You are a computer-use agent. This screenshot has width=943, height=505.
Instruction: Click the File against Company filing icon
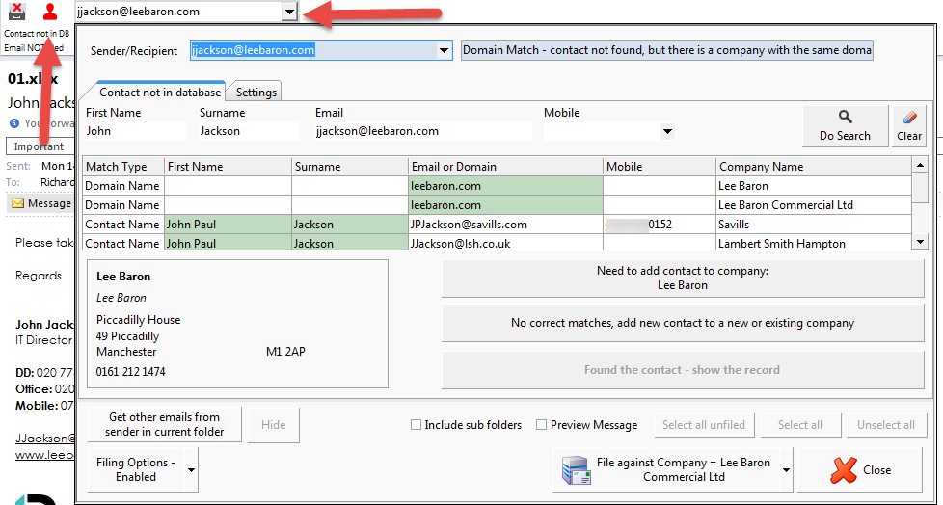(576, 470)
